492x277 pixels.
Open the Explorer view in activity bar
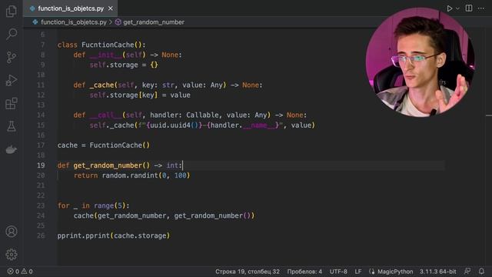pos(12,11)
